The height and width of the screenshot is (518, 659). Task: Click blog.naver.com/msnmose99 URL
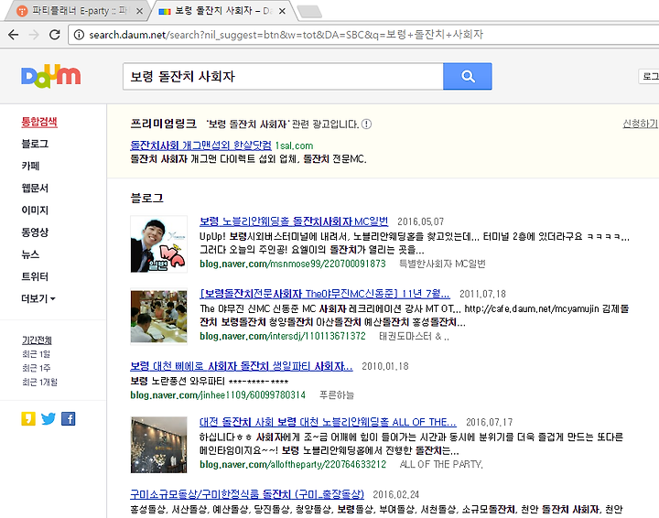tap(293, 264)
